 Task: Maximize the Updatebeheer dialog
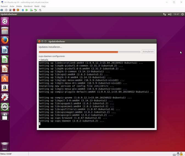pos(45,41)
